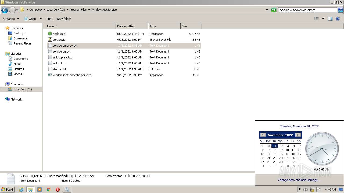Click the Change your view icon

[x=317, y=19]
